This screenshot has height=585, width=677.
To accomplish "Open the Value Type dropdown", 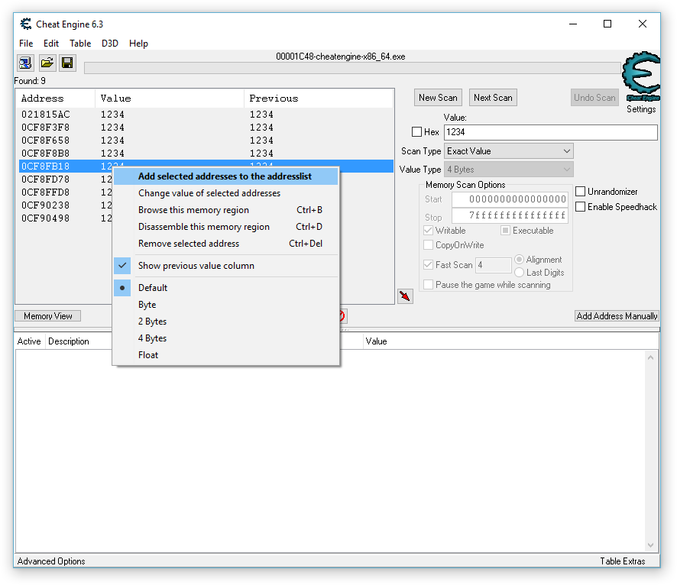I will coord(509,170).
